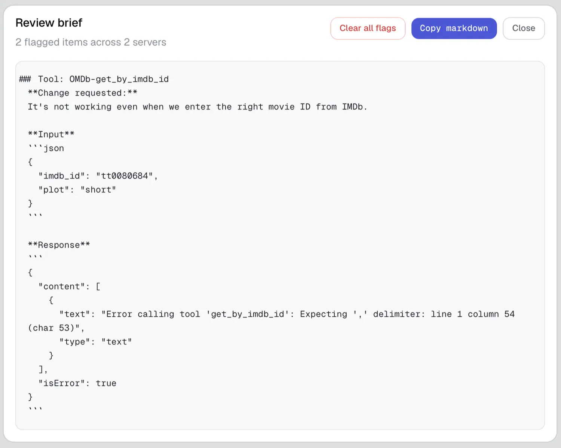Click the '"content": [' line
This screenshot has width=561, height=448.
(x=69, y=287)
